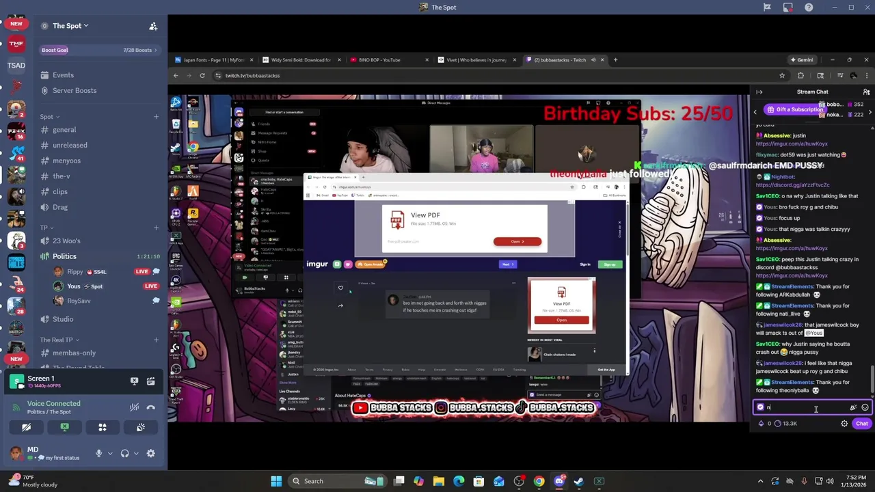Screen dimensions: 875x492
Task: Show next gift leaderboard page arrow
Action: (870, 111)
